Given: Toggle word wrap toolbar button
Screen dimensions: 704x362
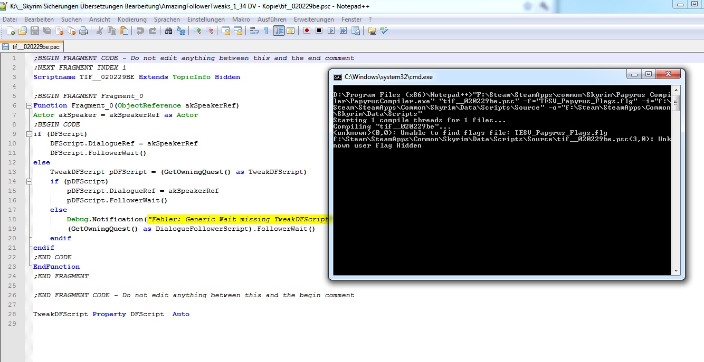Looking at the screenshot, I should (254, 31).
